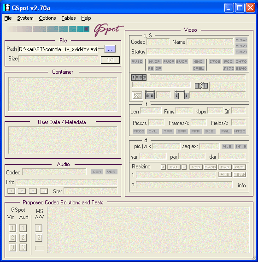The width and height of the screenshot is (258, 262).
Task: Open the Tables menu
Action: coord(69,18)
